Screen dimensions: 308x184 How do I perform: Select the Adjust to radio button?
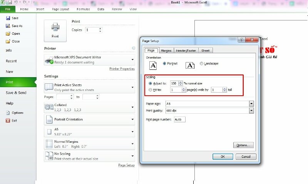coord(150,83)
